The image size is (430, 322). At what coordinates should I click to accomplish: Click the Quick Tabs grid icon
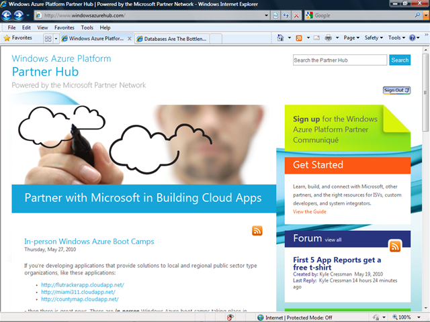point(48,39)
